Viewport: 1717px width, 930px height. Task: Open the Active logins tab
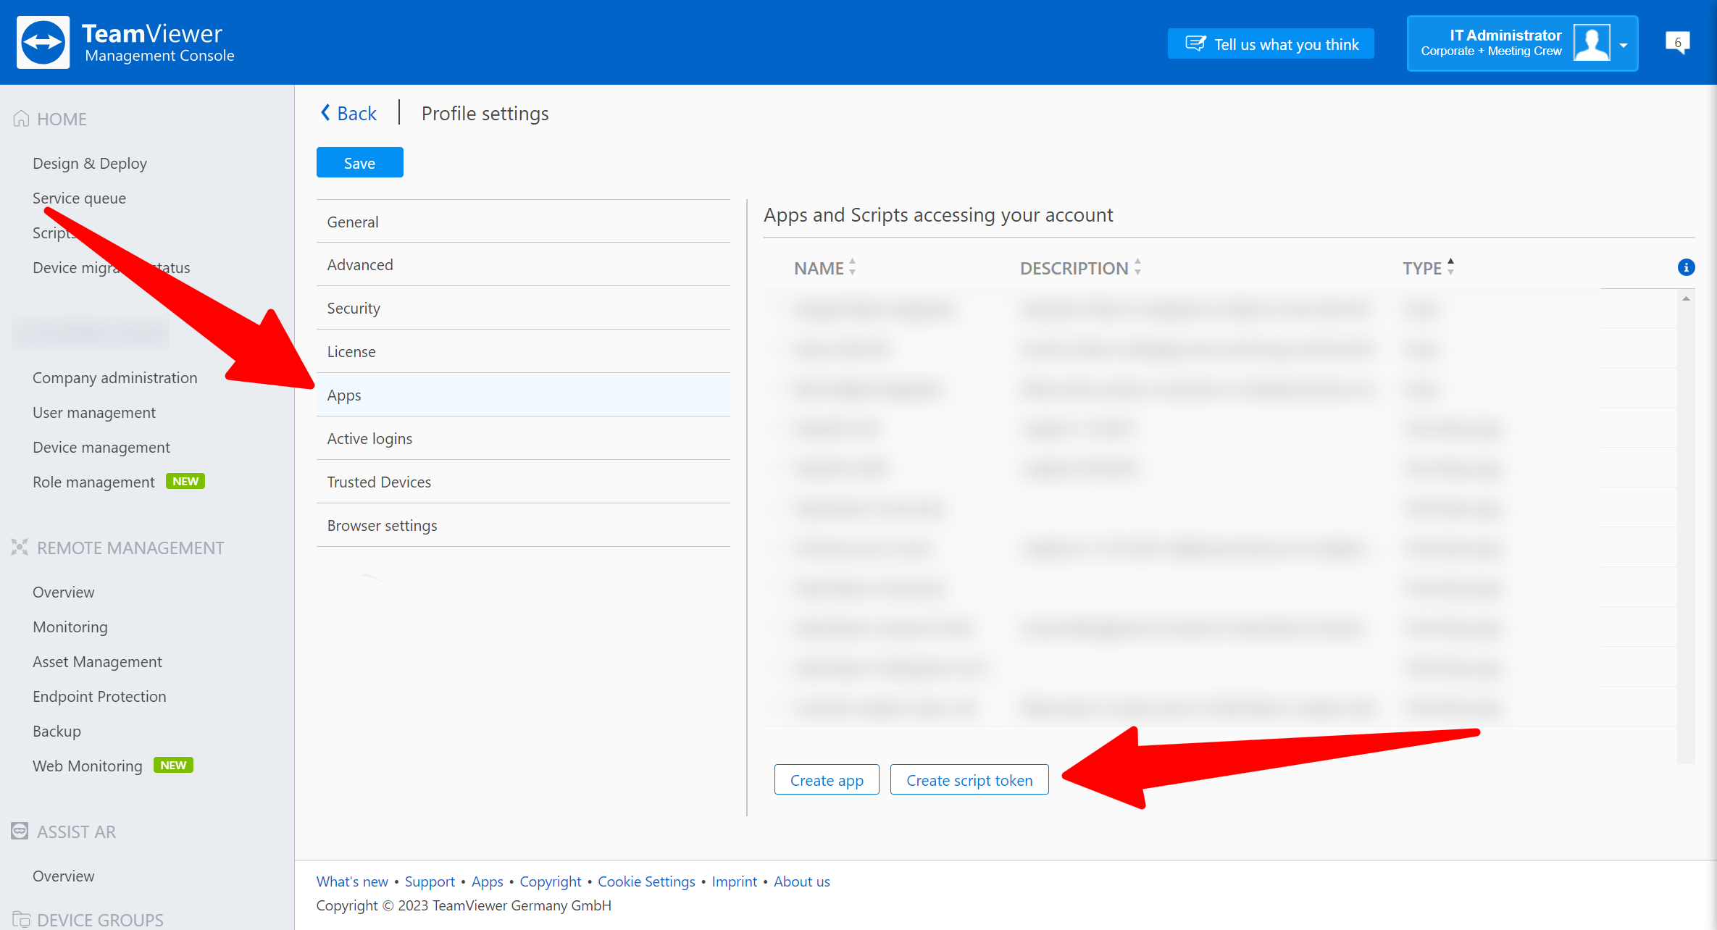click(523, 438)
